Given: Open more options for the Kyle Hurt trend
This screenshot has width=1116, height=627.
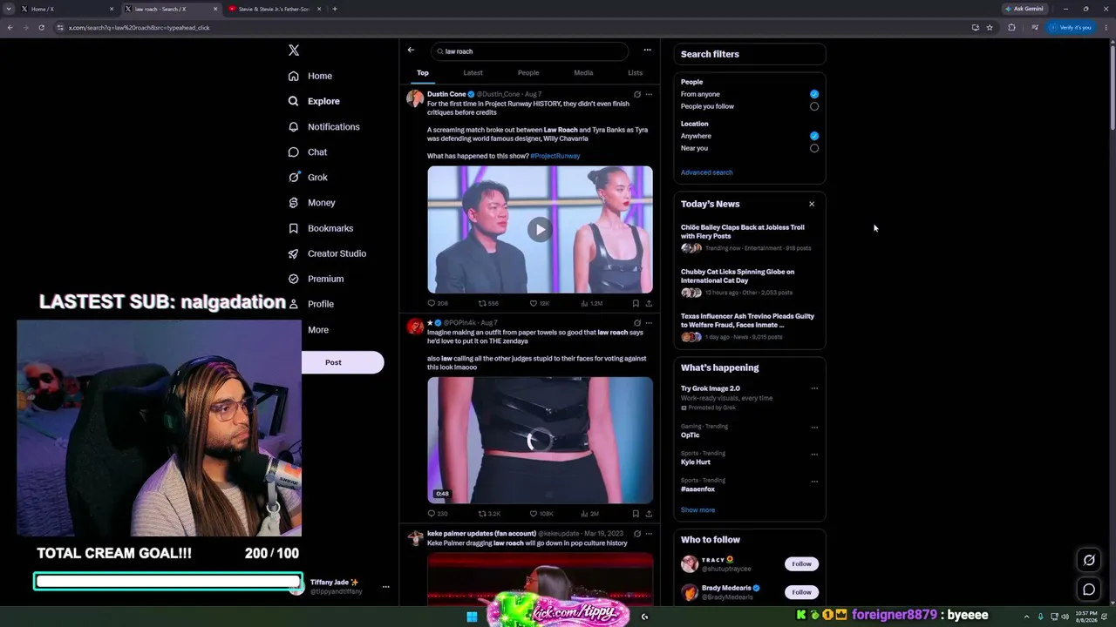Looking at the screenshot, I should [x=814, y=455].
